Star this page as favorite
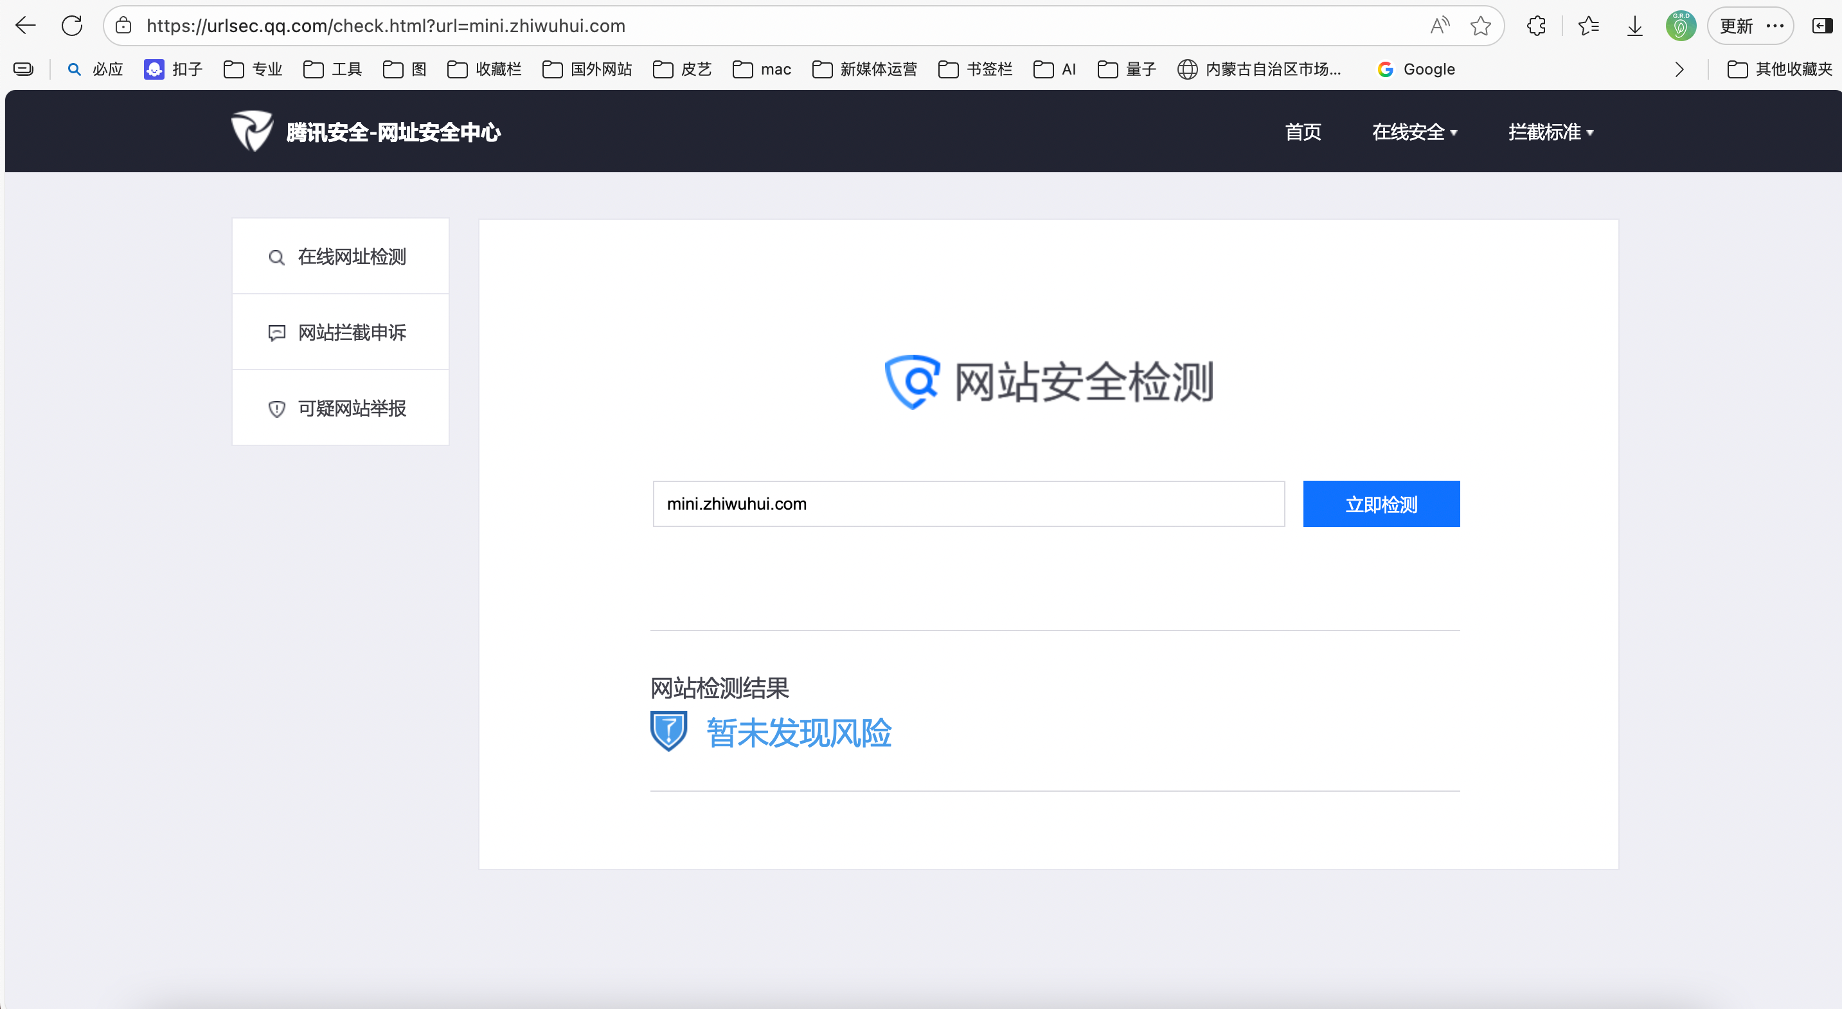The width and height of the screenshot is (1842, 1009). pyautogui.click(x=1480, y=26)
